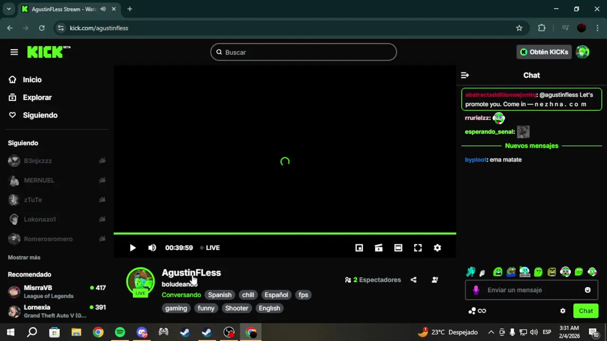Open browser extensions puzzle icon
Viewport: 607px width, 341px height.
[542, 28]
